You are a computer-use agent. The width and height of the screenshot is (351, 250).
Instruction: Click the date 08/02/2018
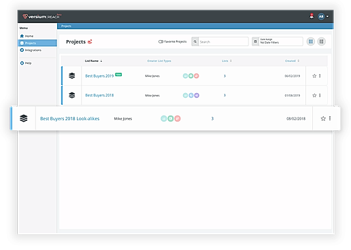point(296,119)
